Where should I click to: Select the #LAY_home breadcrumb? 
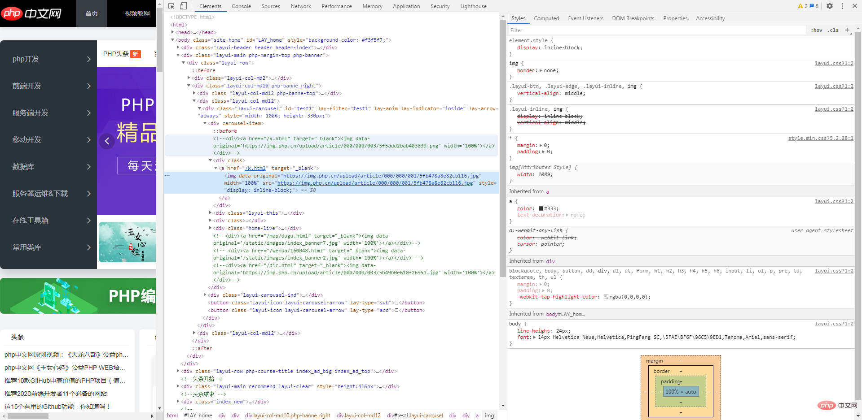pos(198,416)
